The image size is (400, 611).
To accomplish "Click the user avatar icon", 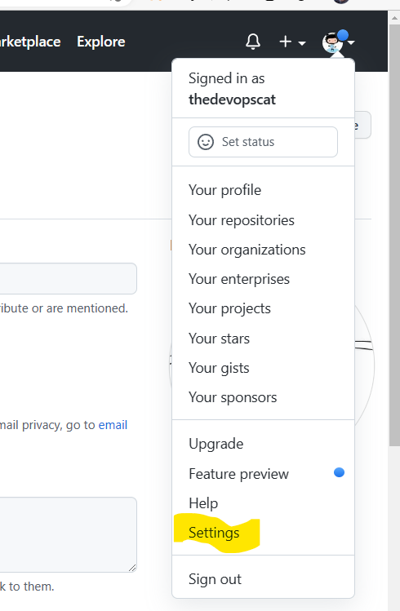I will point(332,42).
